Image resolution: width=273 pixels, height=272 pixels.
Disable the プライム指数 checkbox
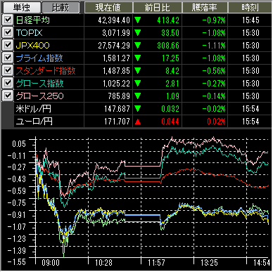click(x=8, y=58)
